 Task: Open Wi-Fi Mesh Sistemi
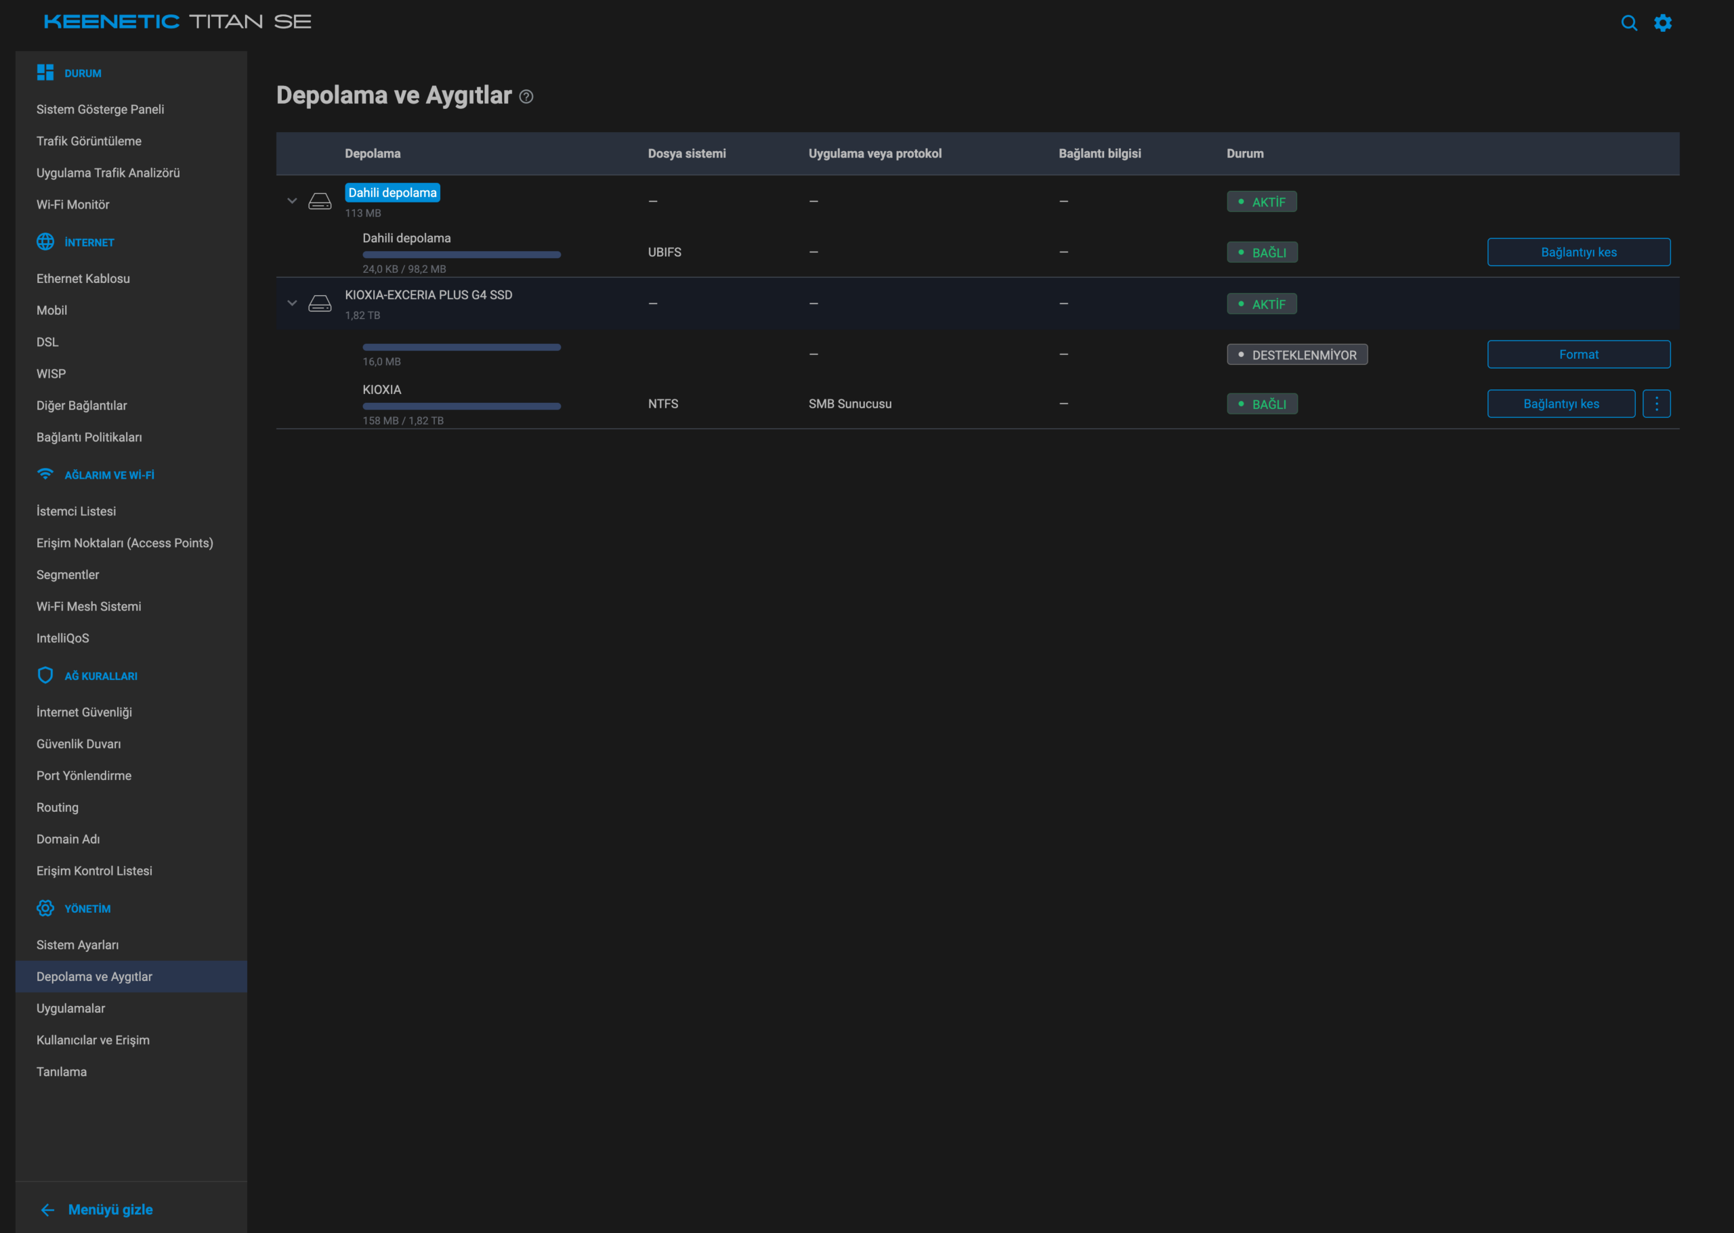[89, 607]
